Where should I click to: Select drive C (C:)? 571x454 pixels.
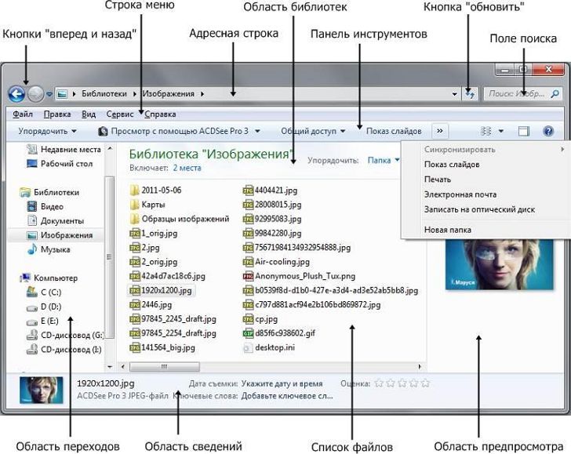(44, 292)
